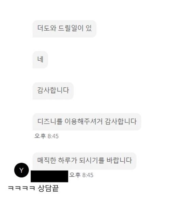Click '8:45' under the 디즈니 message

tap(53, 136)
